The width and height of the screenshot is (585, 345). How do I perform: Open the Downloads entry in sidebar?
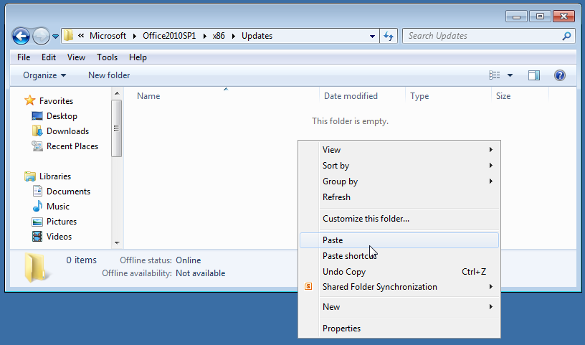click(67, 131)
